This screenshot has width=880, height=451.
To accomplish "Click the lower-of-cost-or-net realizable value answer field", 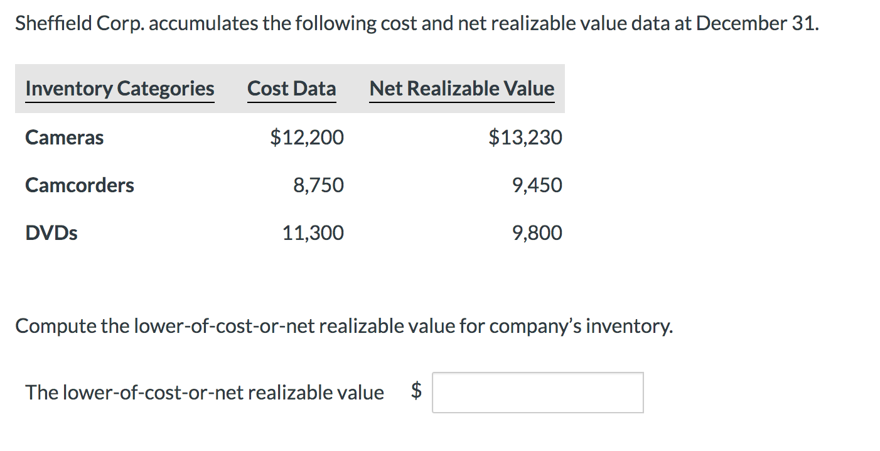I will (537, 393).
